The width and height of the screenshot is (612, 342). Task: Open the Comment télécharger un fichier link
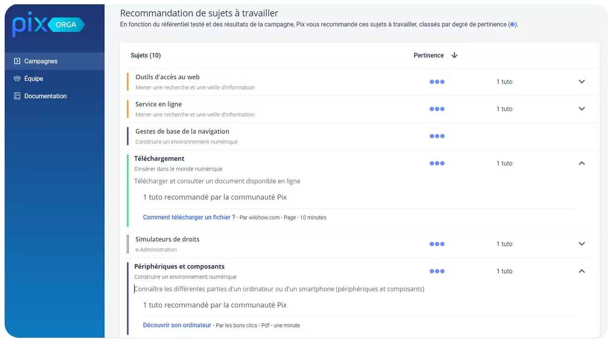pos(189,217)
